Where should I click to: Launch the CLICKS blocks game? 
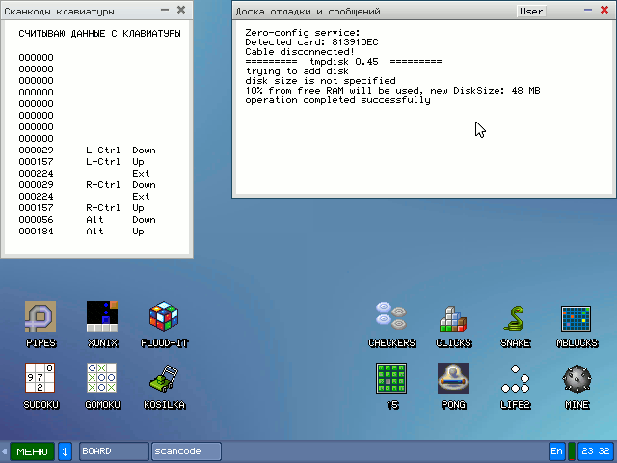[453, 317]
